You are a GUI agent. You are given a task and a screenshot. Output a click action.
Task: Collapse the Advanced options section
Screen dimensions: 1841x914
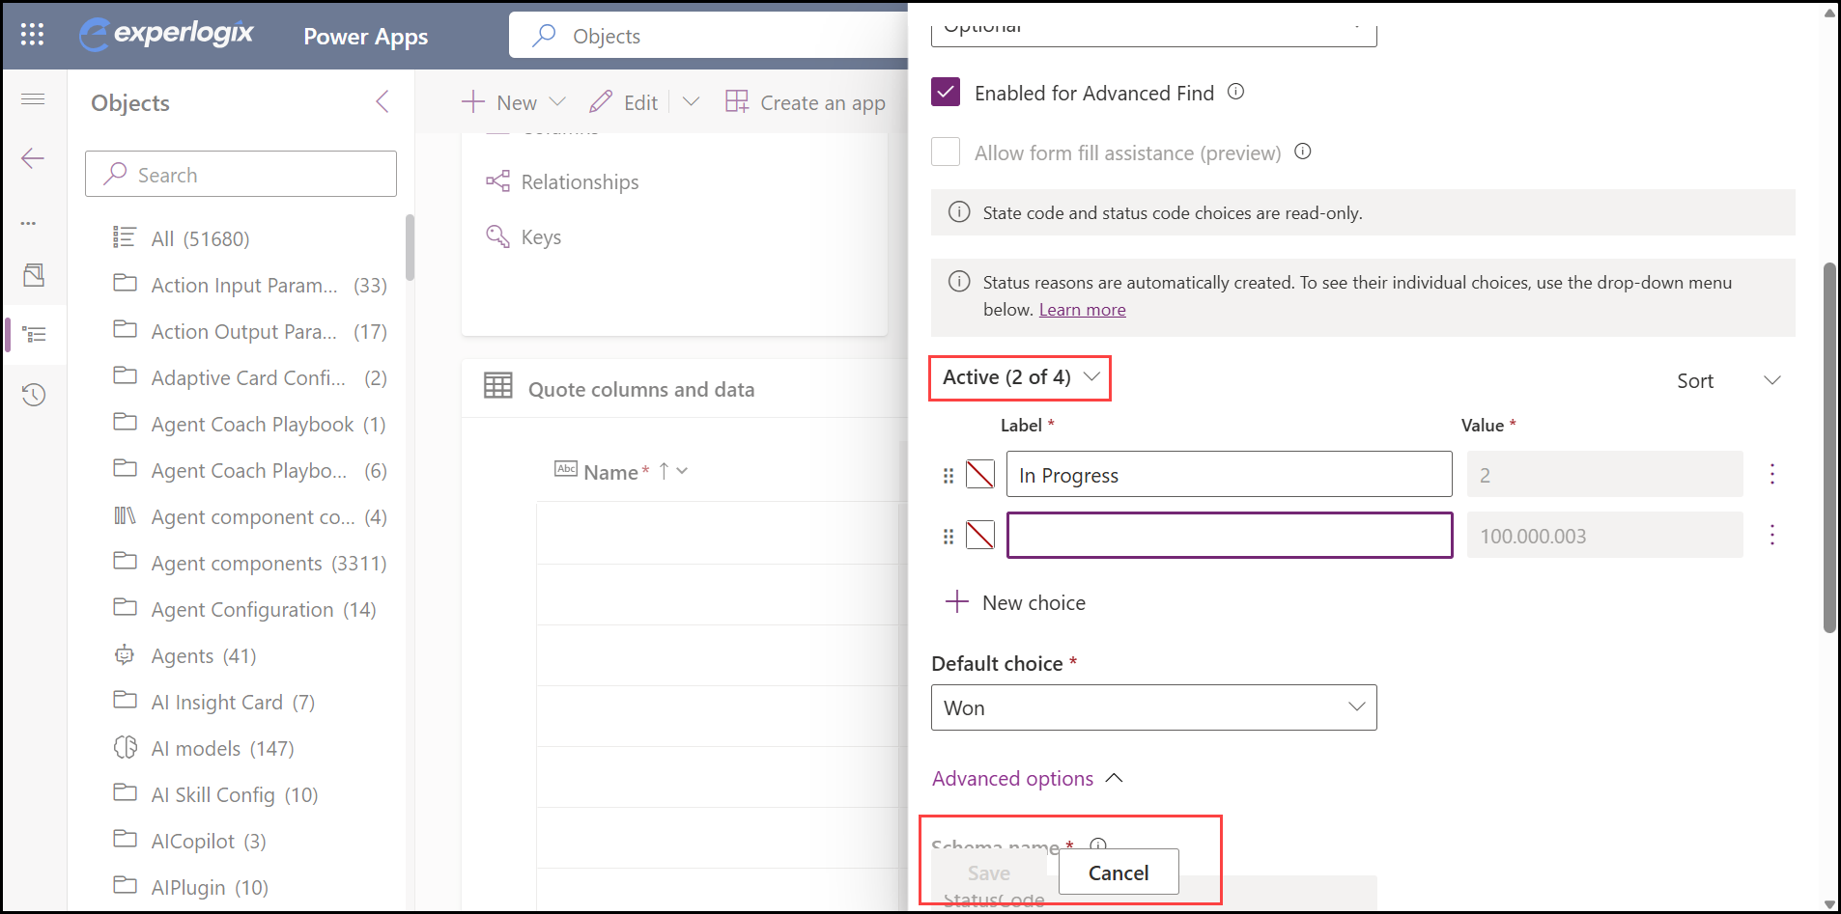[1028, 778]
